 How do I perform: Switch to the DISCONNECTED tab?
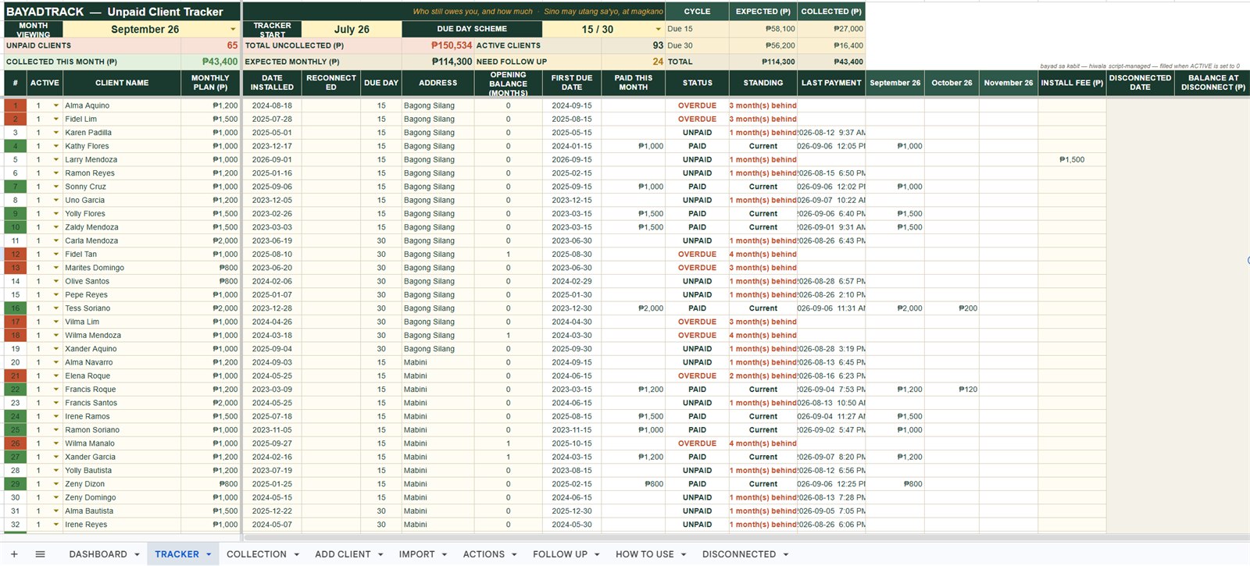[739, 554]
